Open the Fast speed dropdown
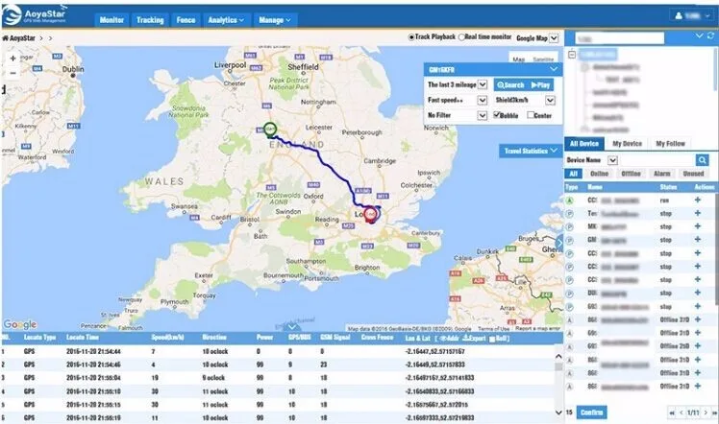 pyautogui.click(x=483, y=100)
